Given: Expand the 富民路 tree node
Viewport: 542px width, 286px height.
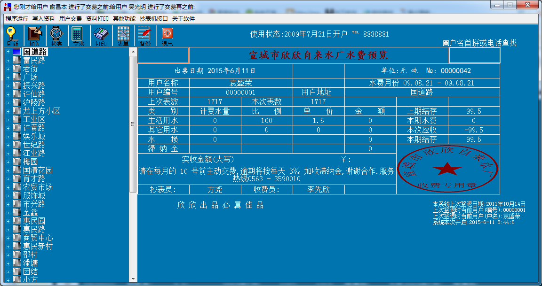Looking at the screenshot, I should coord(8,61).
